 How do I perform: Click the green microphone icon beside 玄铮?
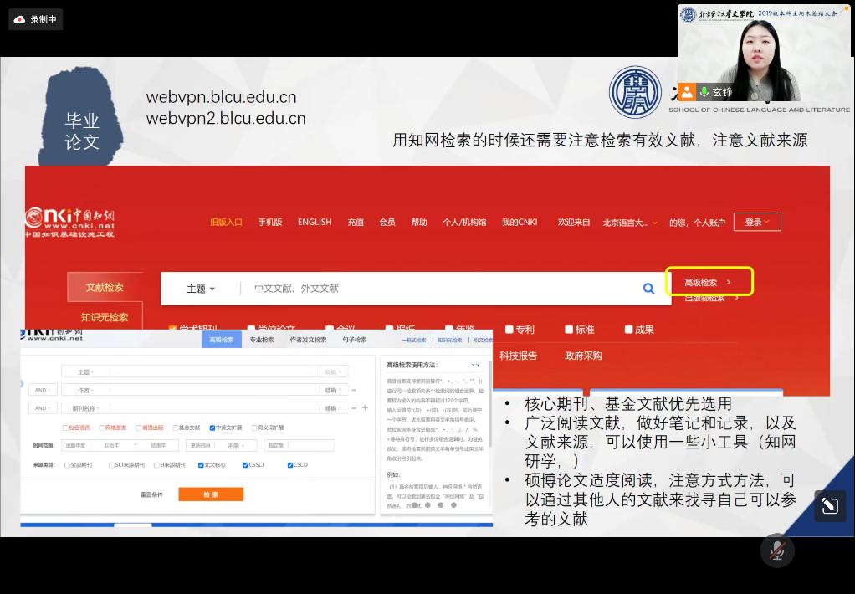704,92
